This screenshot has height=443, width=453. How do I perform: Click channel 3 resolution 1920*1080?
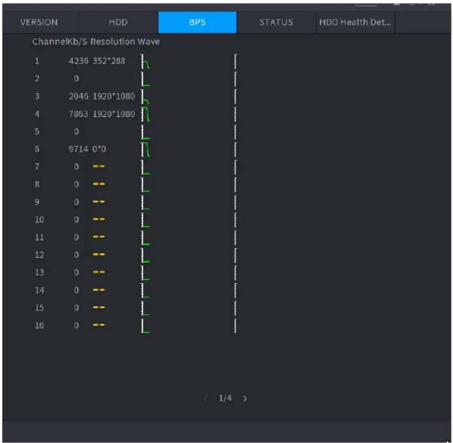[114, 96]
